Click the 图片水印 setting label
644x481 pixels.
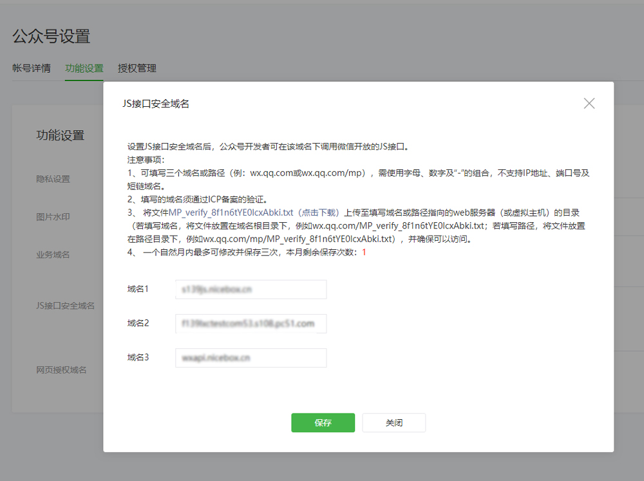(53, 217)
